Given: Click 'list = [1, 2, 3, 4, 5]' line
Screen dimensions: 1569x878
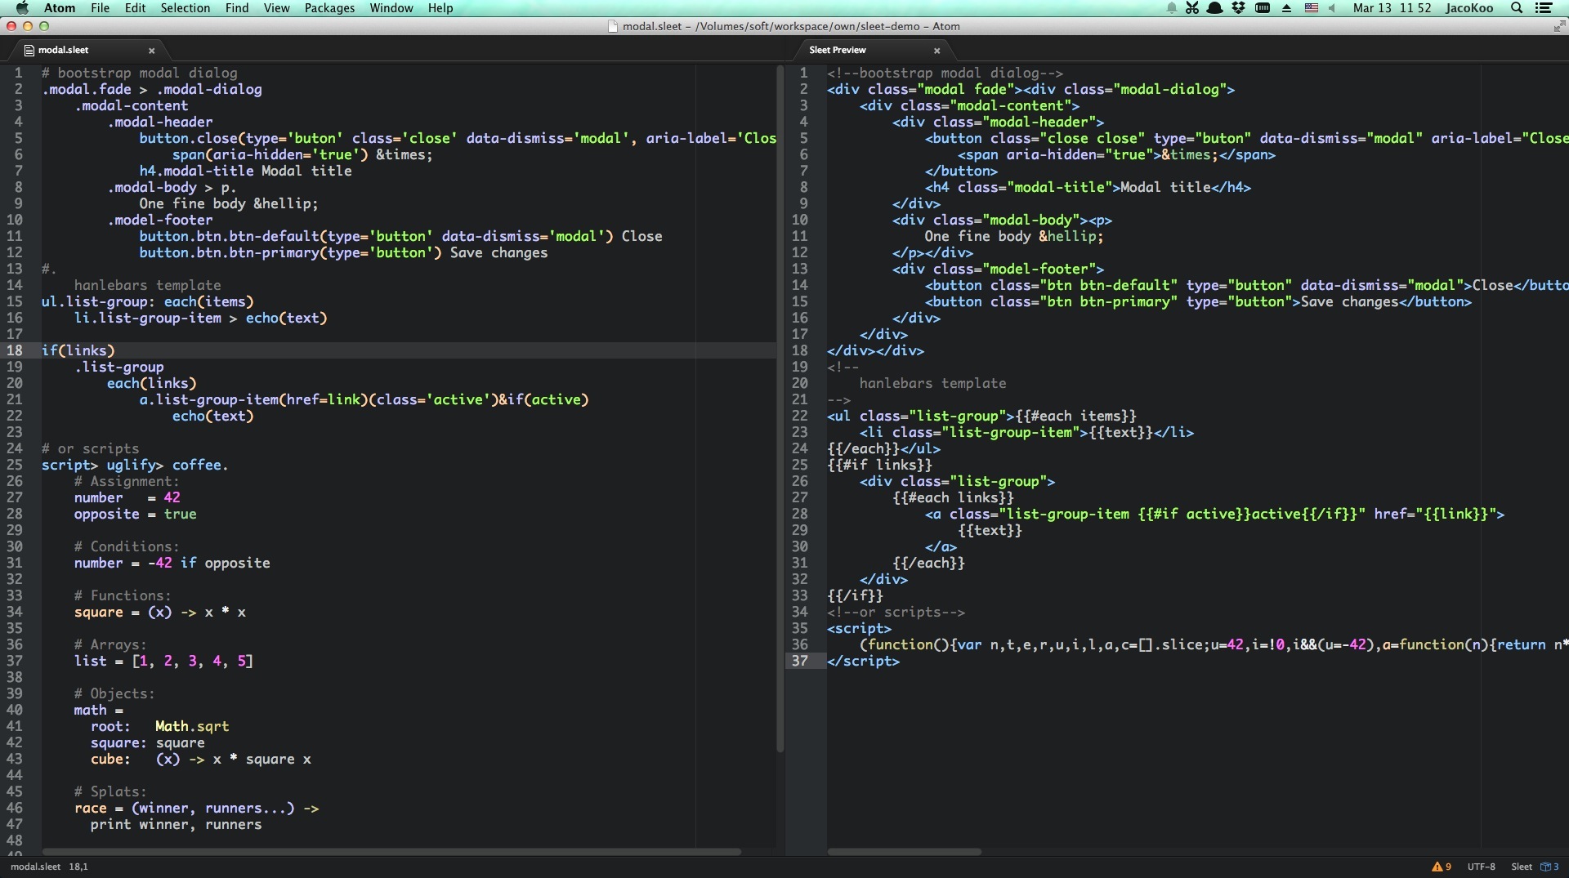Looking at the screenshot, I should [163, 661].
